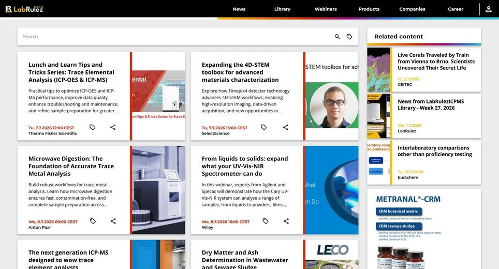Click date We, 8.7.2026 16:00 CEST
Image resolution: width=499 pixels, height=269 pixels.
[226, 221]
